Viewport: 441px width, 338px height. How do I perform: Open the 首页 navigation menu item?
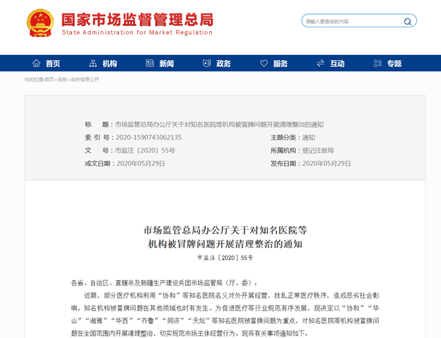click(x=53, y=63)
